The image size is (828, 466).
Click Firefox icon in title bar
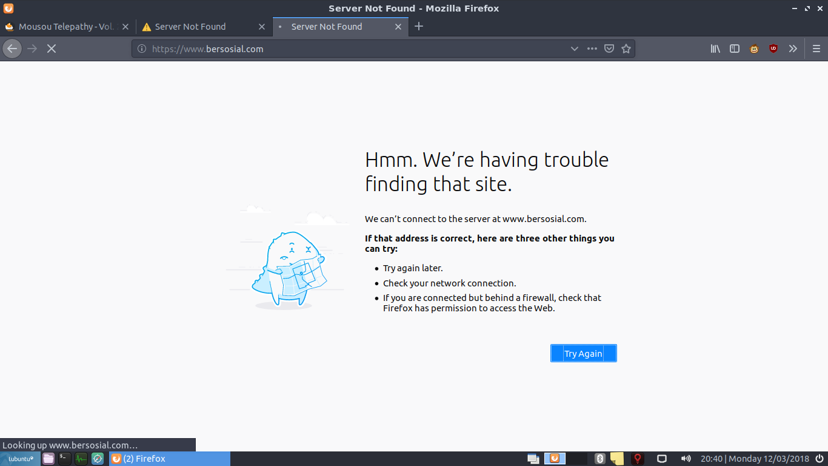click(x=8, y=8)
